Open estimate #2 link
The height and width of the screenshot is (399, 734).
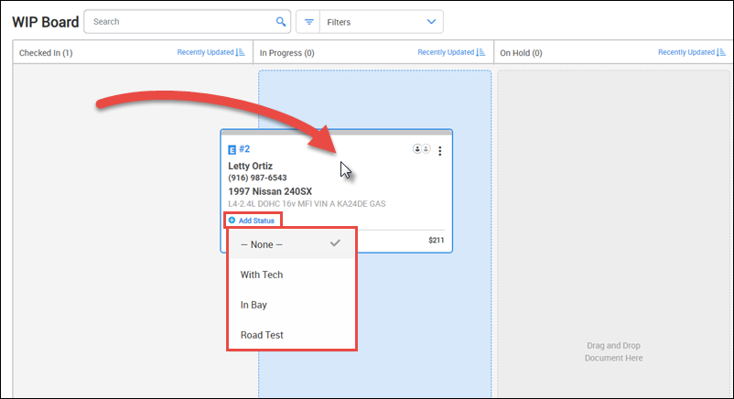click(x=244, y=149)
